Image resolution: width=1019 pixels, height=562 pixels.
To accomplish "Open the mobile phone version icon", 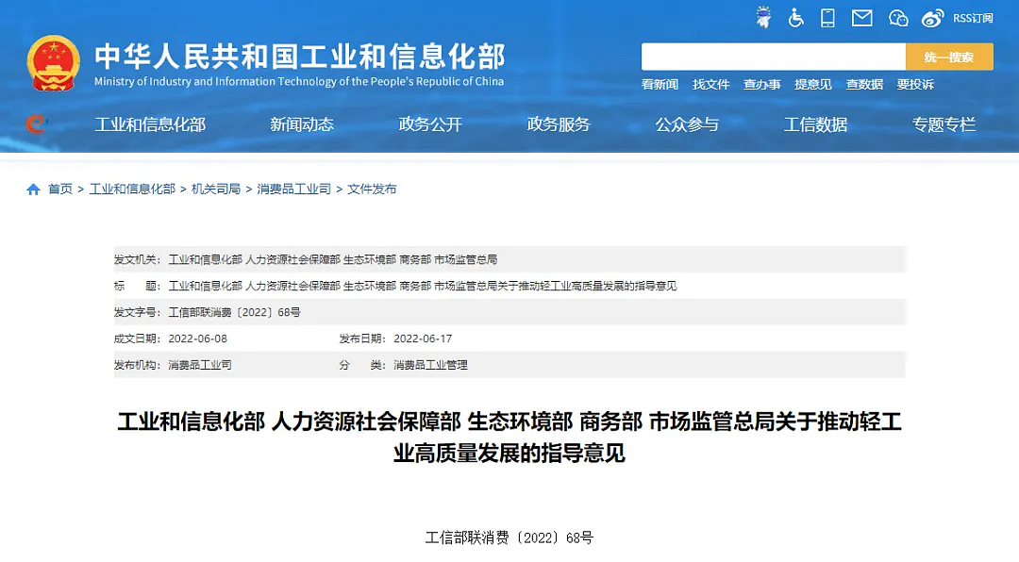I will coord(827,18).
